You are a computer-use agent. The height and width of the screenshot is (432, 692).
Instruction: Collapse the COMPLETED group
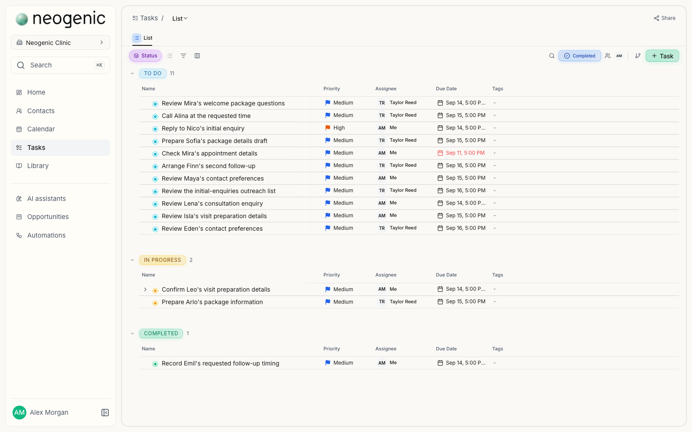[x=132, y=334]
